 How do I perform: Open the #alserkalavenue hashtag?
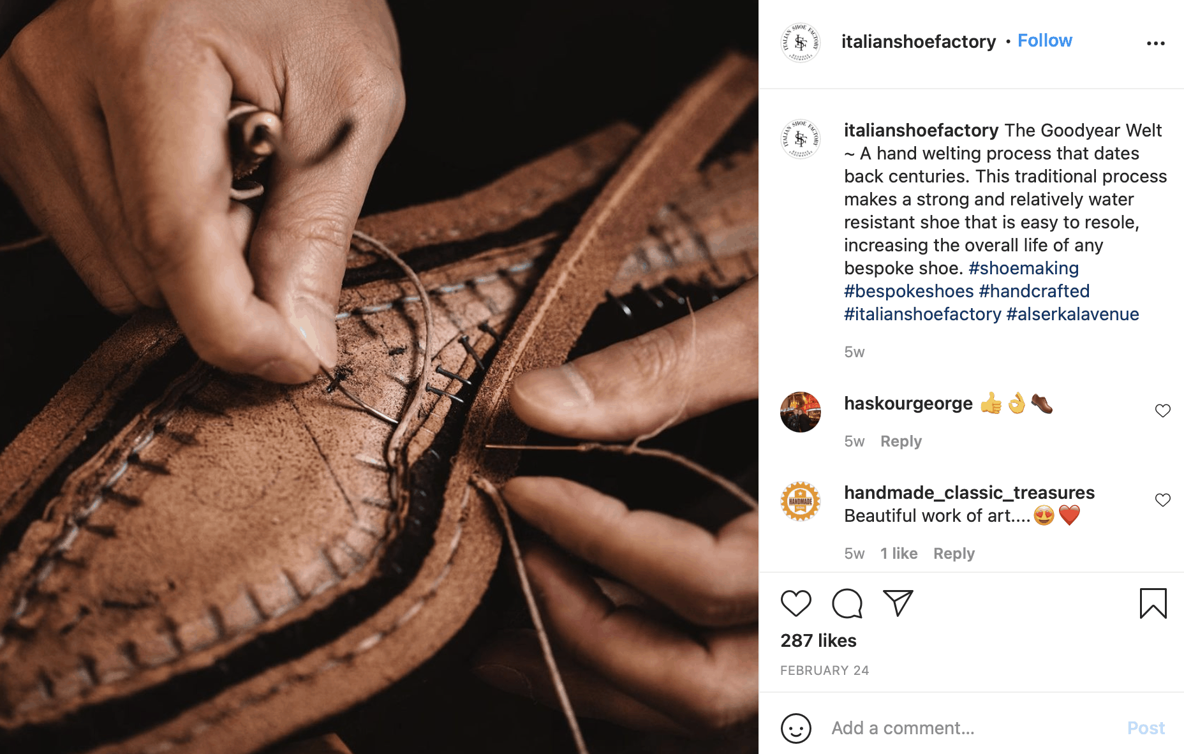(1072, 314)
